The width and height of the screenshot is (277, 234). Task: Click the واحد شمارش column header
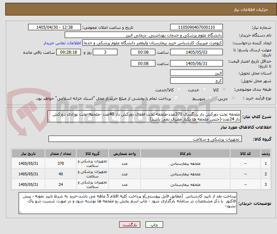pyautogui.click(x=124, y=154)
